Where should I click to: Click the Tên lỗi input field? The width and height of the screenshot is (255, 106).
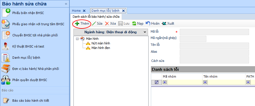[x=214, y=46]
